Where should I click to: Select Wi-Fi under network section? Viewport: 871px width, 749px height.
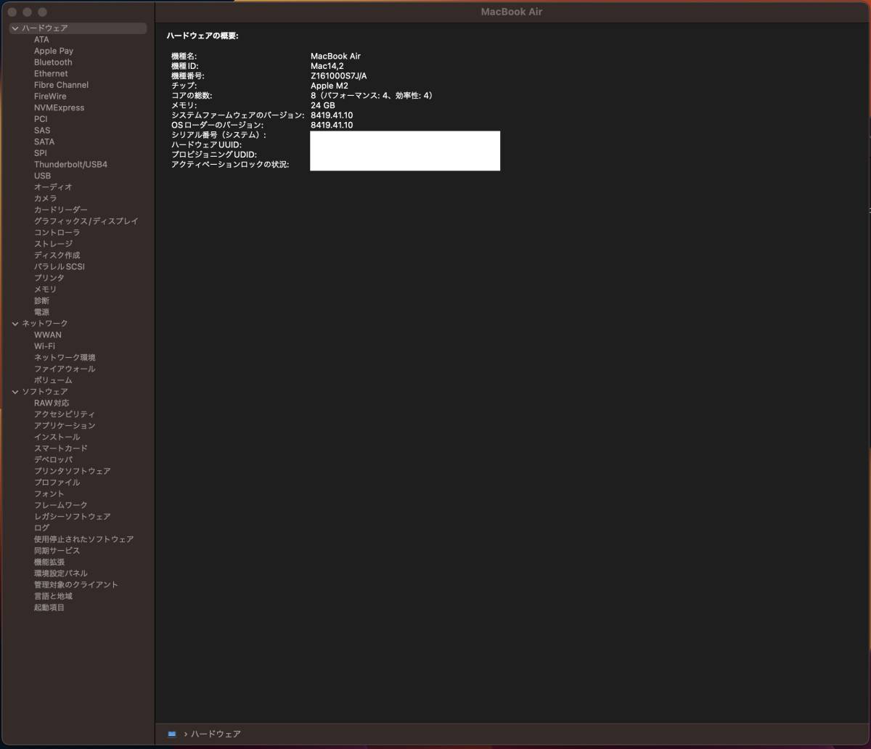44,346
